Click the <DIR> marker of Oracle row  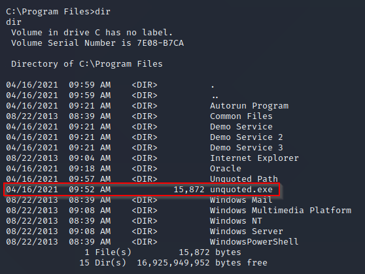pyautogui.click(x=145, y=169)
